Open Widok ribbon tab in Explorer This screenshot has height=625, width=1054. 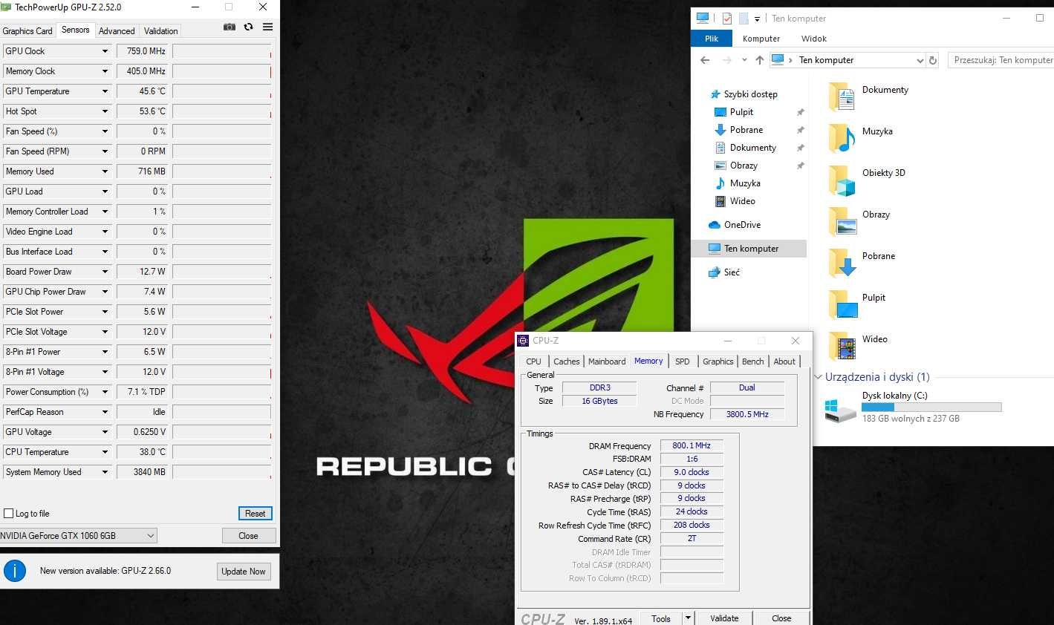click(814, 39)
